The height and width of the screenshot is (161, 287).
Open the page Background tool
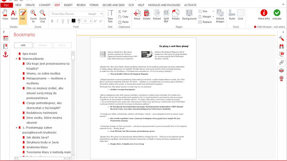click(189, 14)
